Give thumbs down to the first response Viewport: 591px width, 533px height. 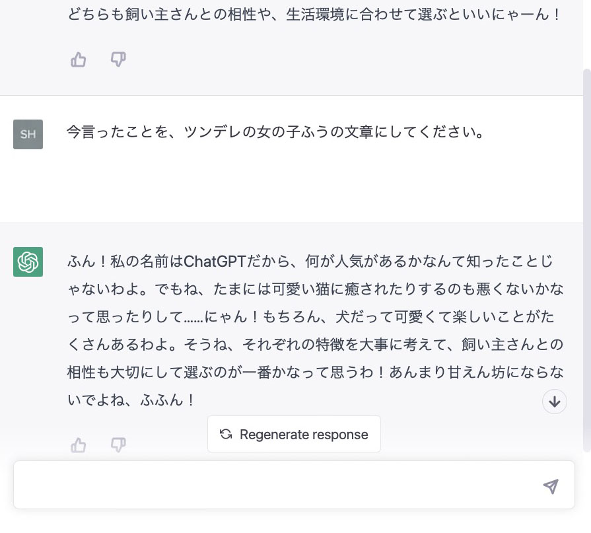coord(118,59)
